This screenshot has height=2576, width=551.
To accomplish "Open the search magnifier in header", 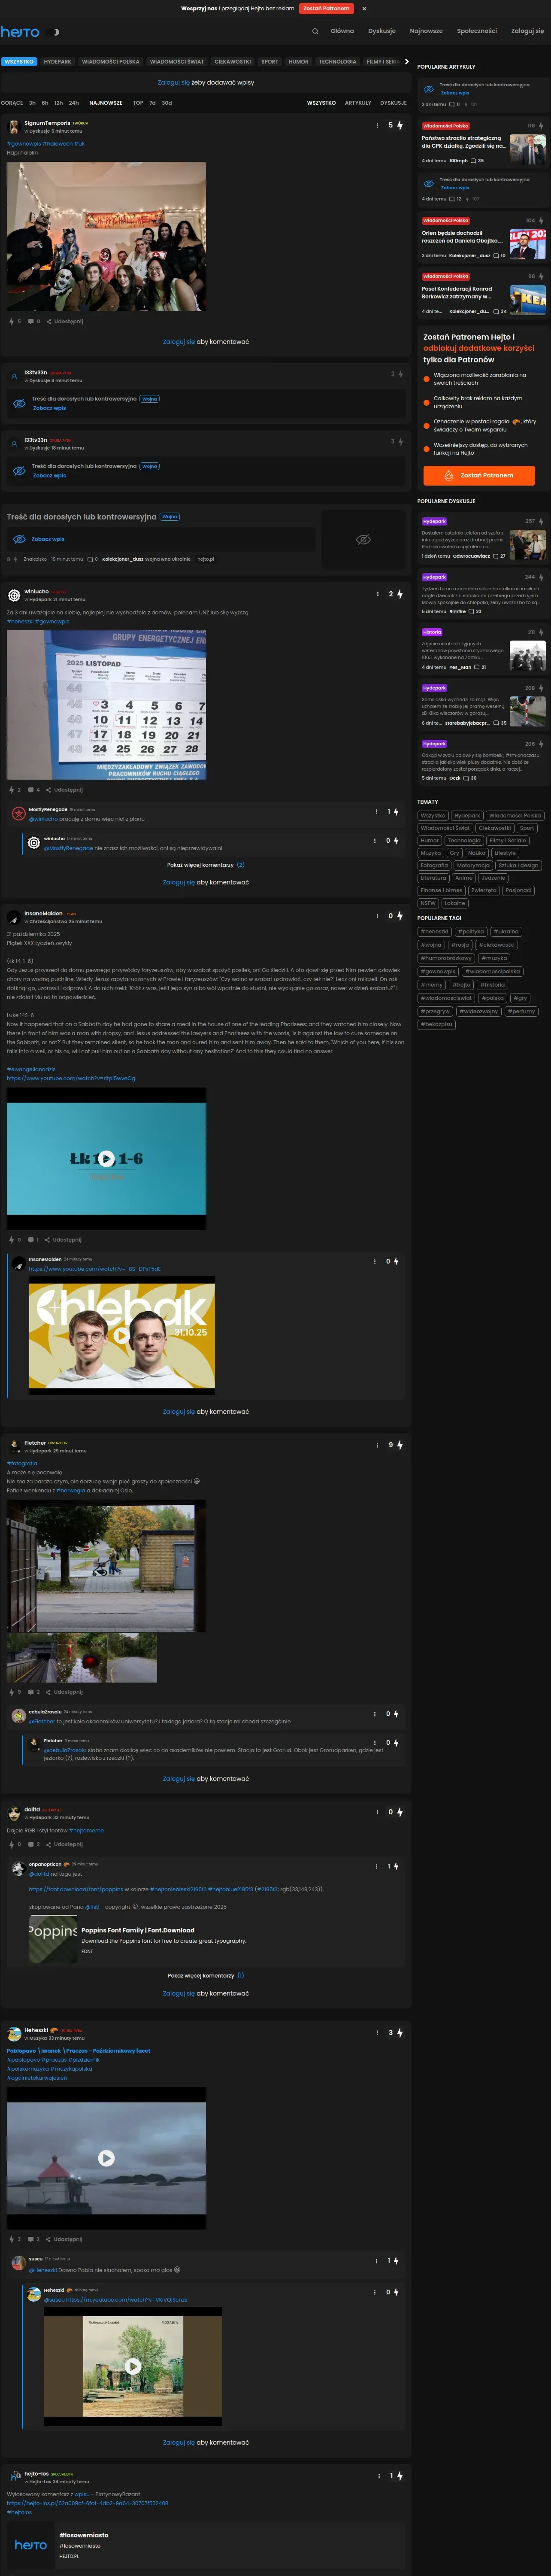I will click(315, 31).
